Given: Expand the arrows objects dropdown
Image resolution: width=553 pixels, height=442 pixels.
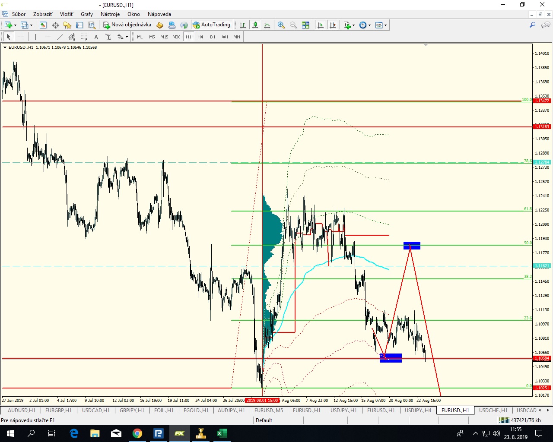Looking at the screenshot, I should click(127, 37).
